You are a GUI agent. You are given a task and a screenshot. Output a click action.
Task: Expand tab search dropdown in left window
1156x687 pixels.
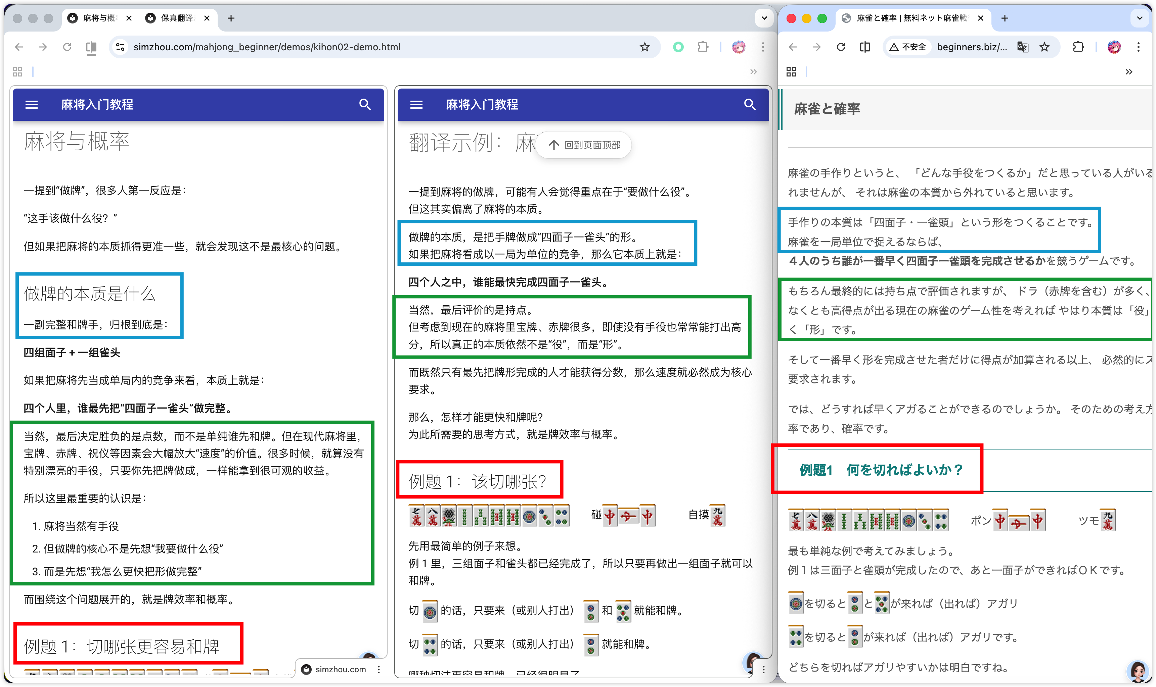(764, 18)
